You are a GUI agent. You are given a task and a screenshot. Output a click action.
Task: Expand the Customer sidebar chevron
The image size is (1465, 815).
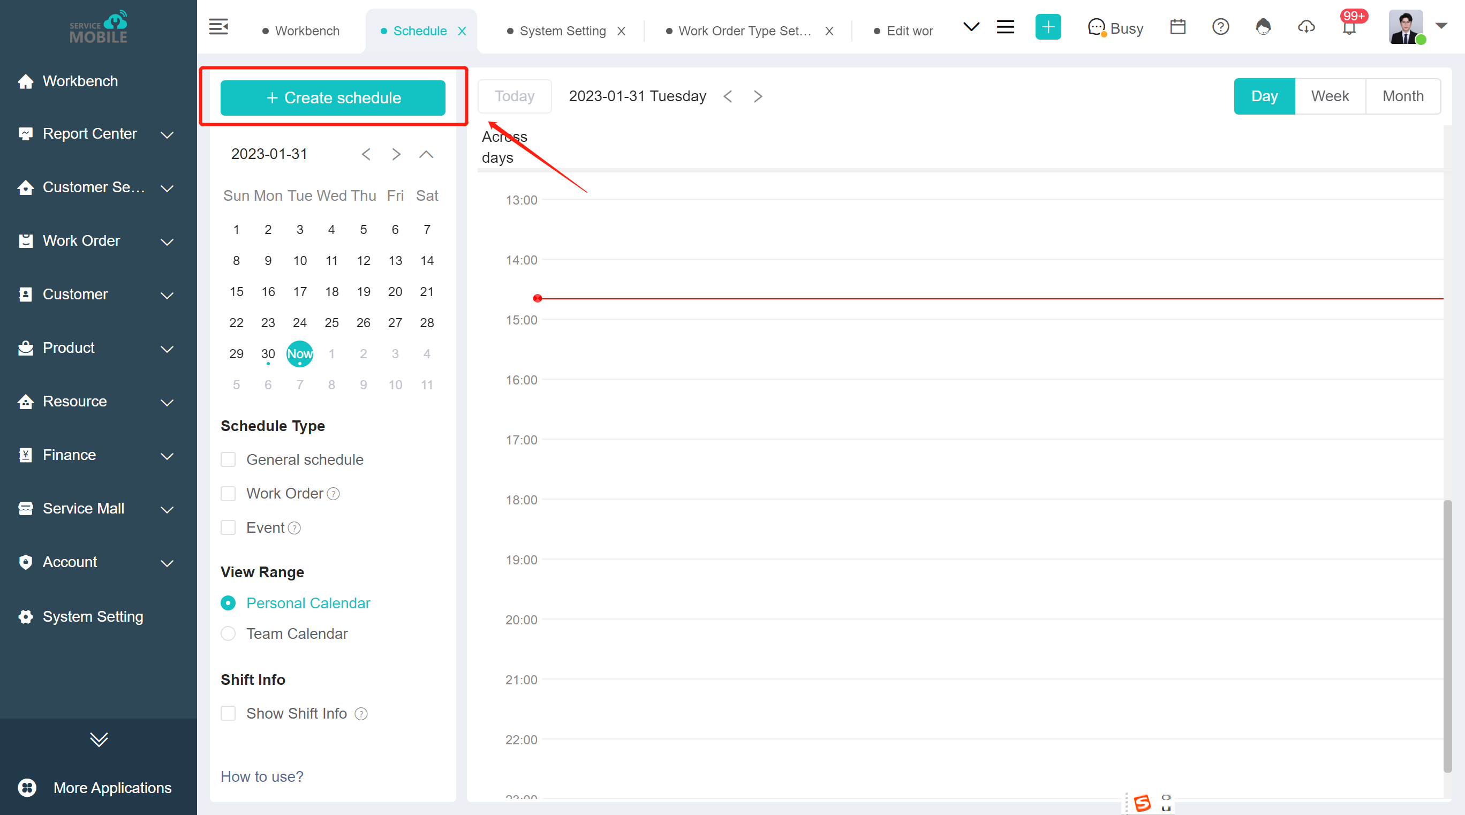tap(167, 295)
